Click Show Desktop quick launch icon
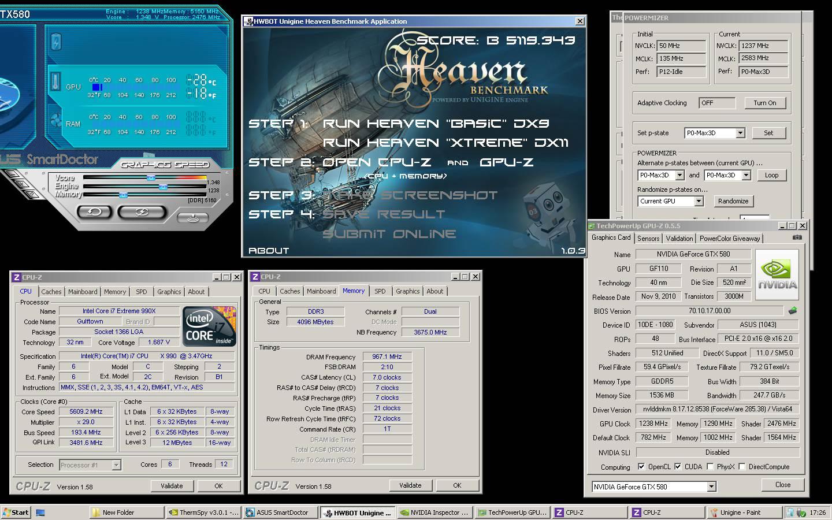832x520 pixels. [40, 512]
